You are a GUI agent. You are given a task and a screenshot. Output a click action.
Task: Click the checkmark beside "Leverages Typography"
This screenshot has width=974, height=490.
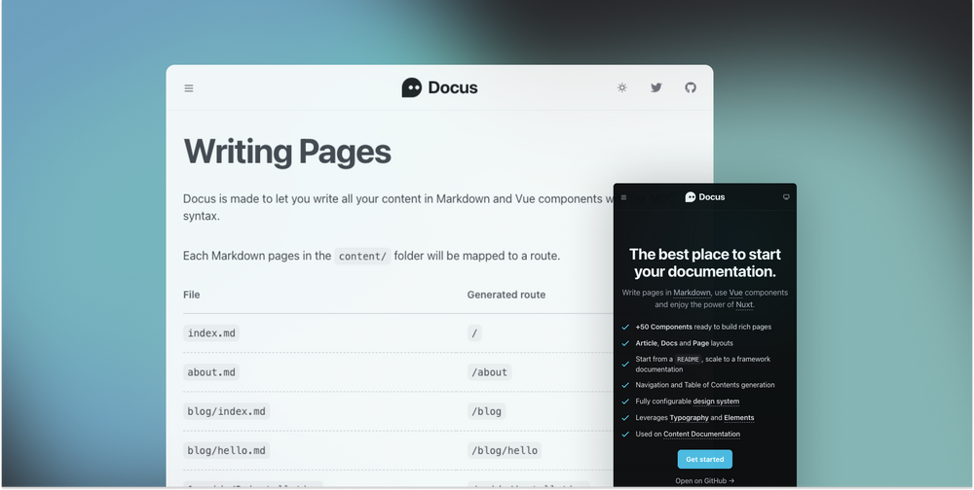point(625,418)
